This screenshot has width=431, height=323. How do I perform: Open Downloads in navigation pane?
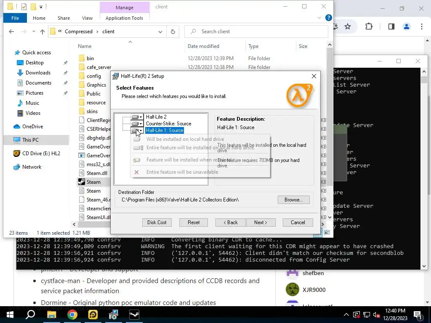(38, 73)
